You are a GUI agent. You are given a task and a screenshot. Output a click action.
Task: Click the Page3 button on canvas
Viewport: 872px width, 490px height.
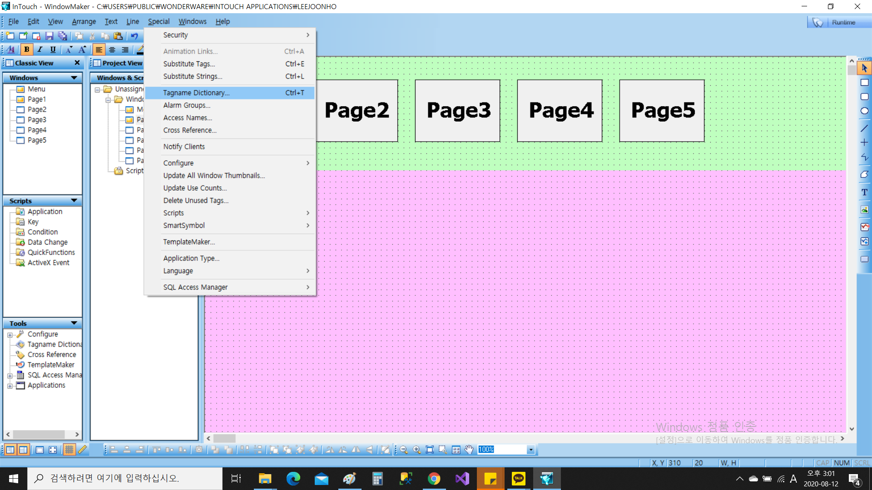458,111
